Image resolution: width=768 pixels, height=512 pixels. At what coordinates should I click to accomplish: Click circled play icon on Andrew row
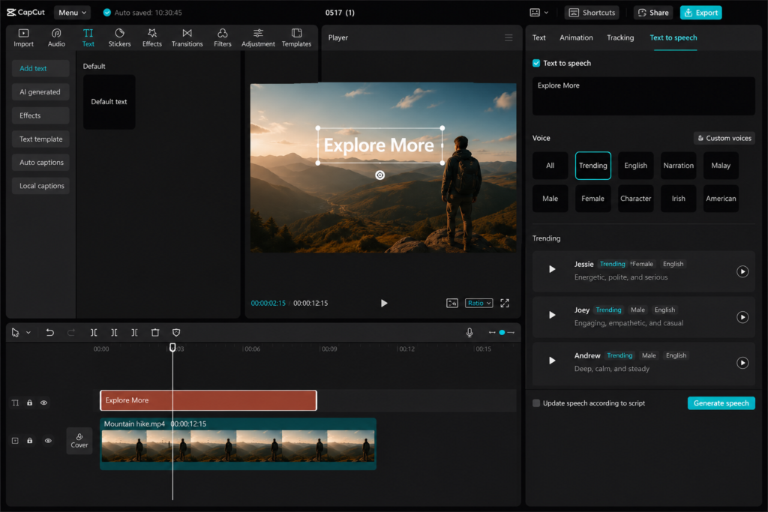(x=742, y=363)
